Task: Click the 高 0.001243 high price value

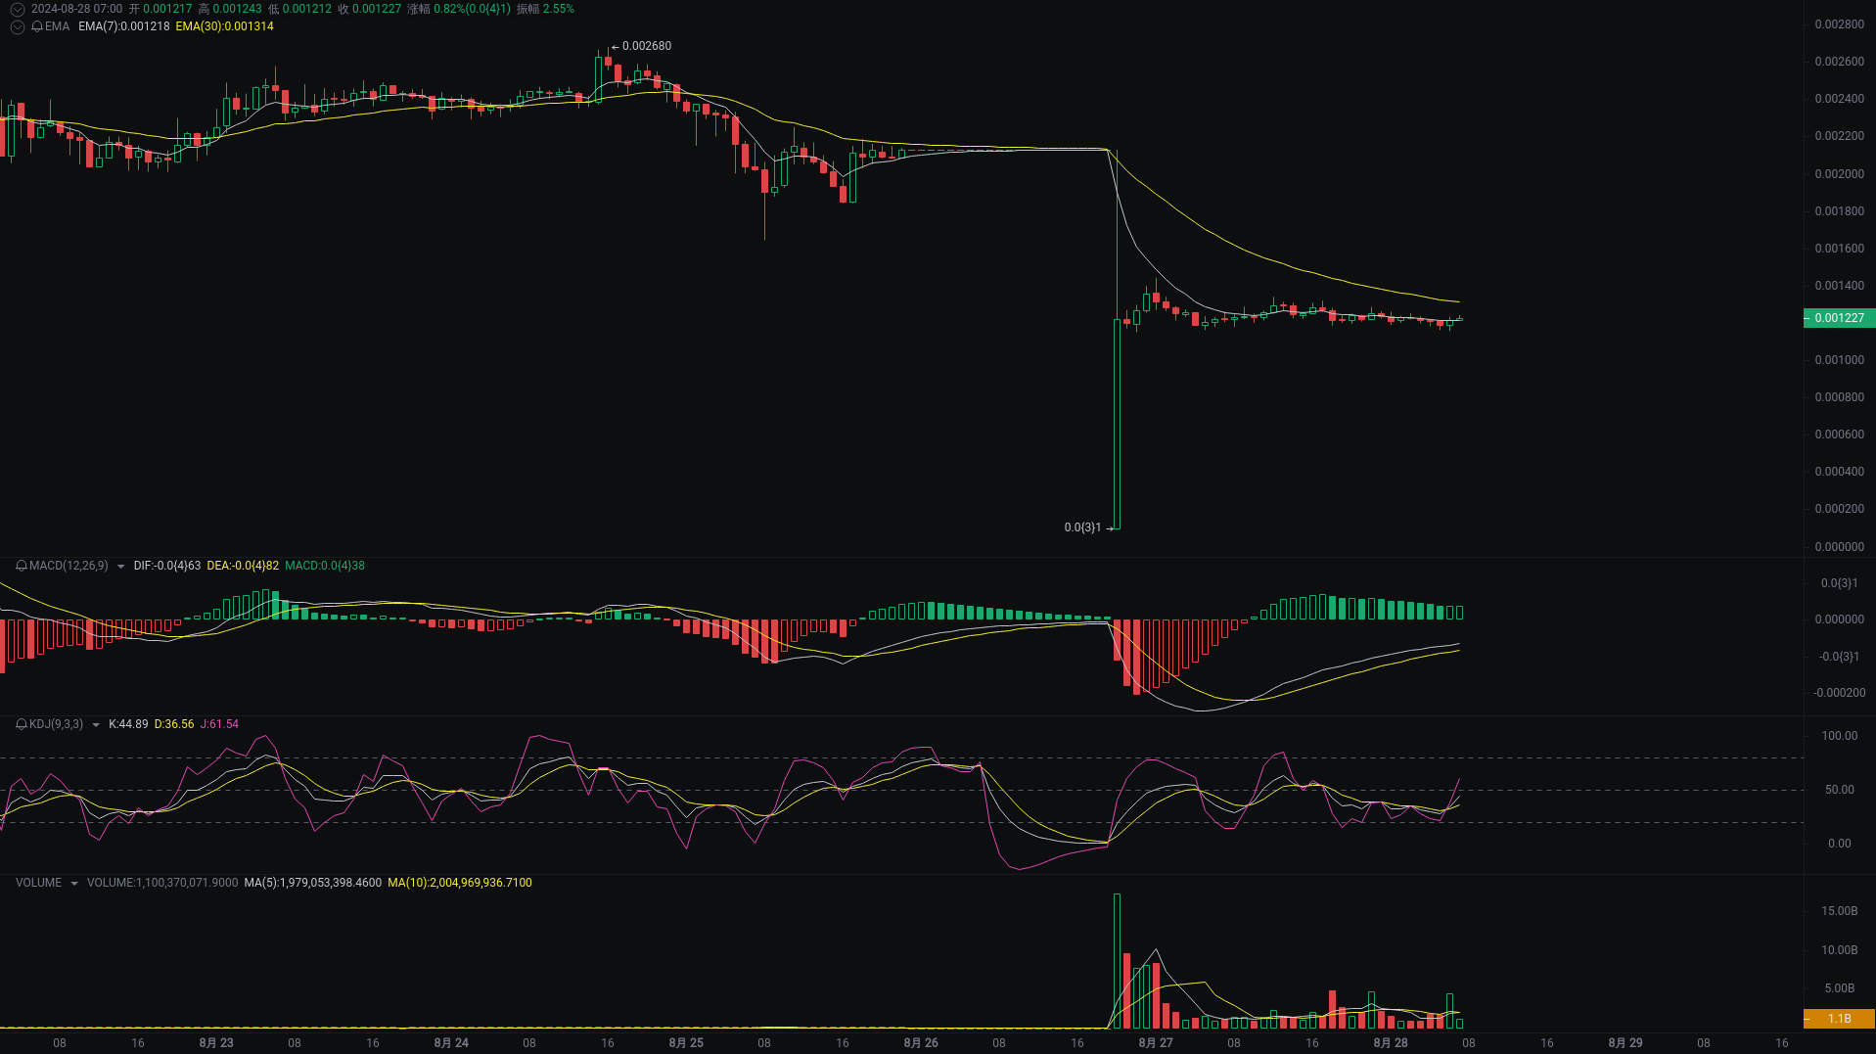Action: (230, 9)
